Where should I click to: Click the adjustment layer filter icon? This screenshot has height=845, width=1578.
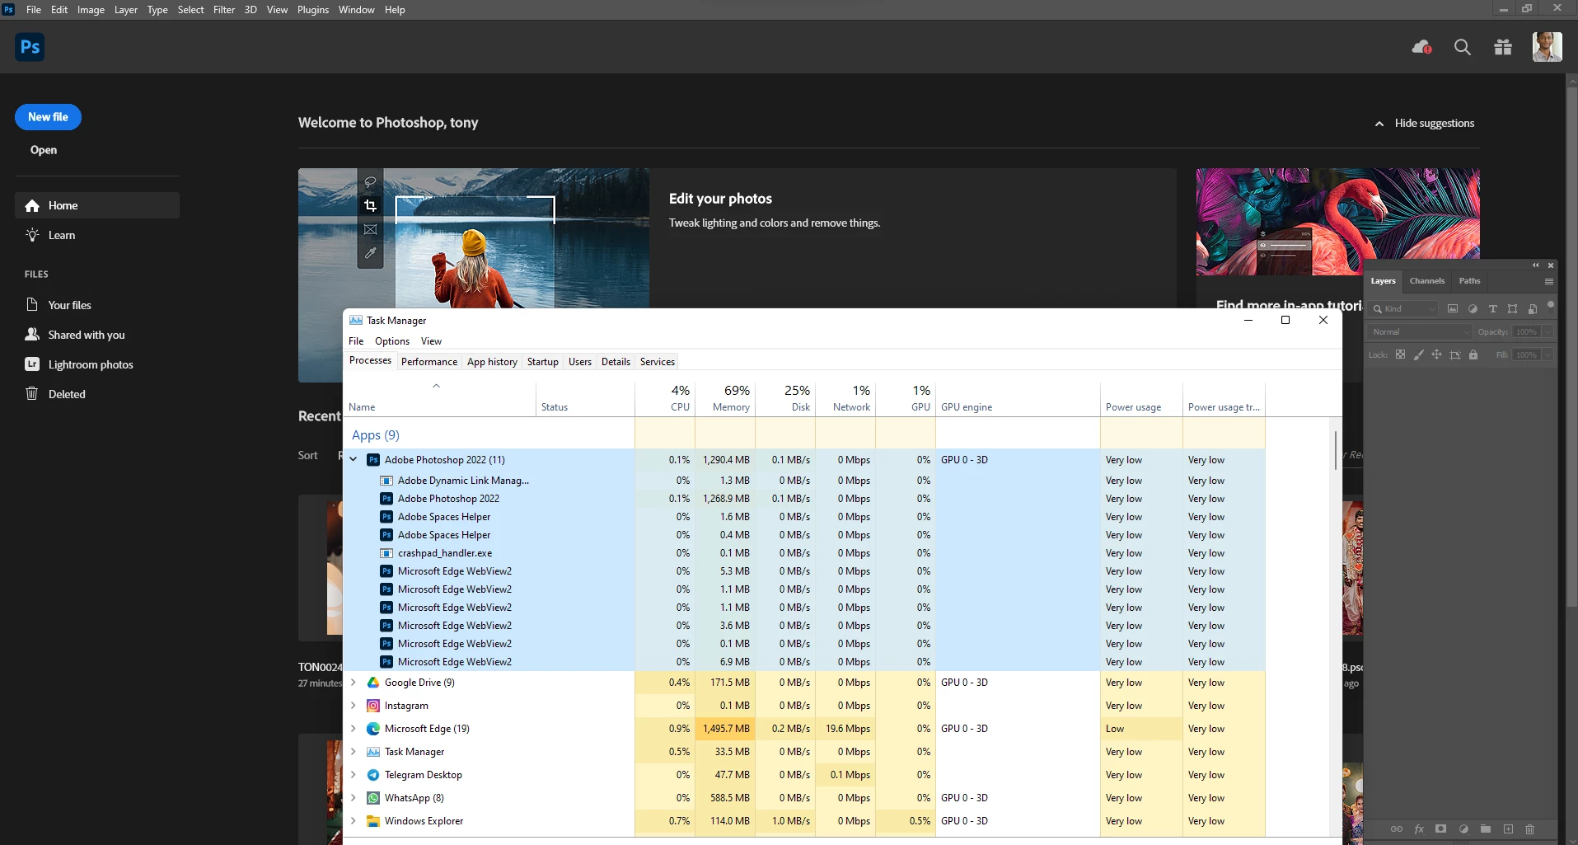(x=1473, y=308)
